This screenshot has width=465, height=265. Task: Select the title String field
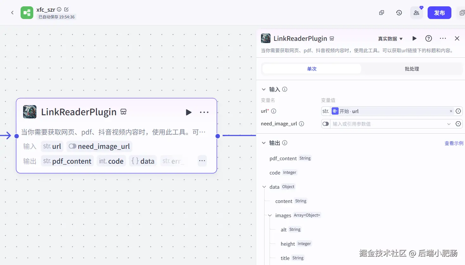[292, 258]
